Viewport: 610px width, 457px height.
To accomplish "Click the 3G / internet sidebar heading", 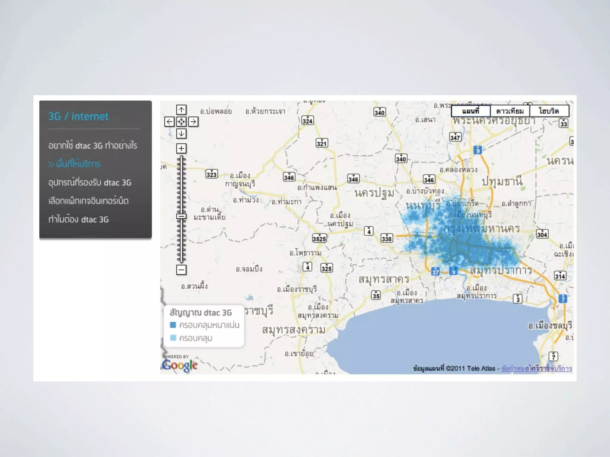I will tap(78, 116).
